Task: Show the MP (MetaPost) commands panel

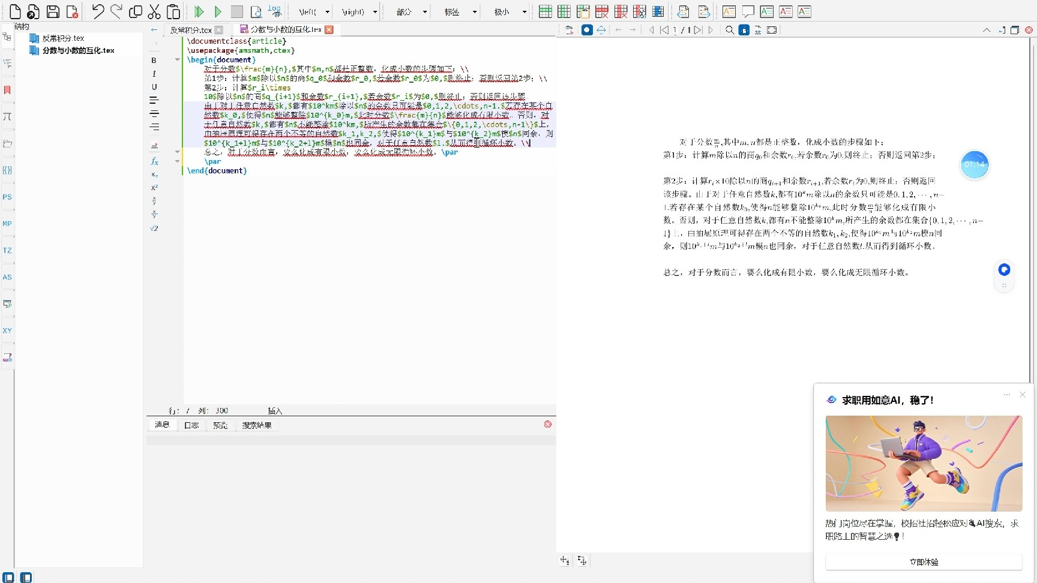Action: coord(7,224)
